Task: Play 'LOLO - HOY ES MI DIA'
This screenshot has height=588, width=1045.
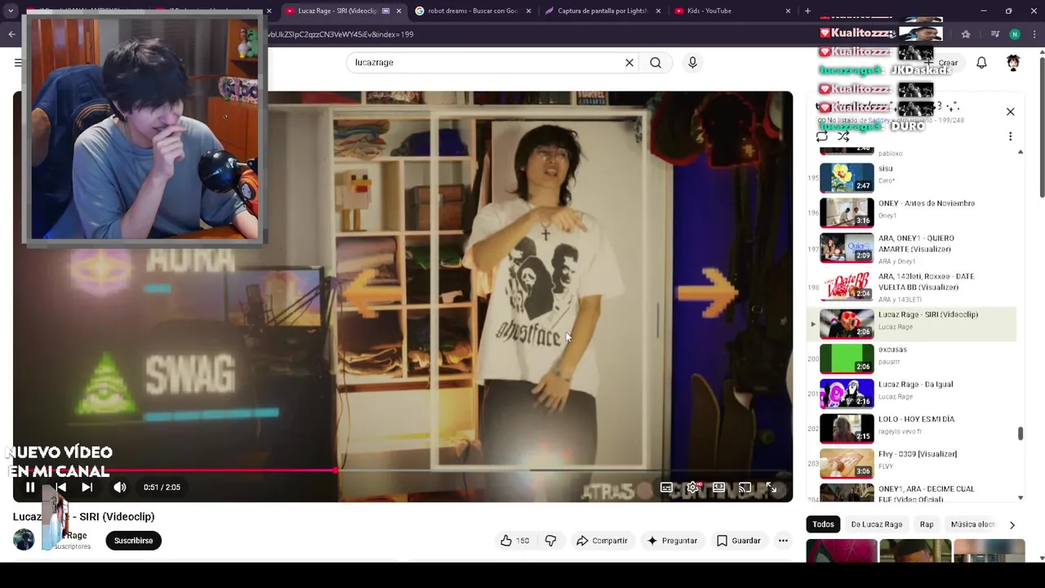Action: (x=912, y=429)
